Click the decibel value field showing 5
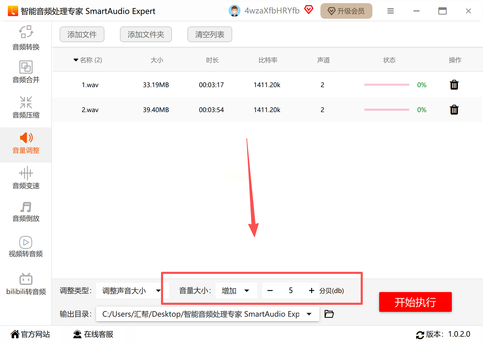Image resolution: width=483 pixels, height=343 pixels. pyautogui.click(x=291, y=291)
